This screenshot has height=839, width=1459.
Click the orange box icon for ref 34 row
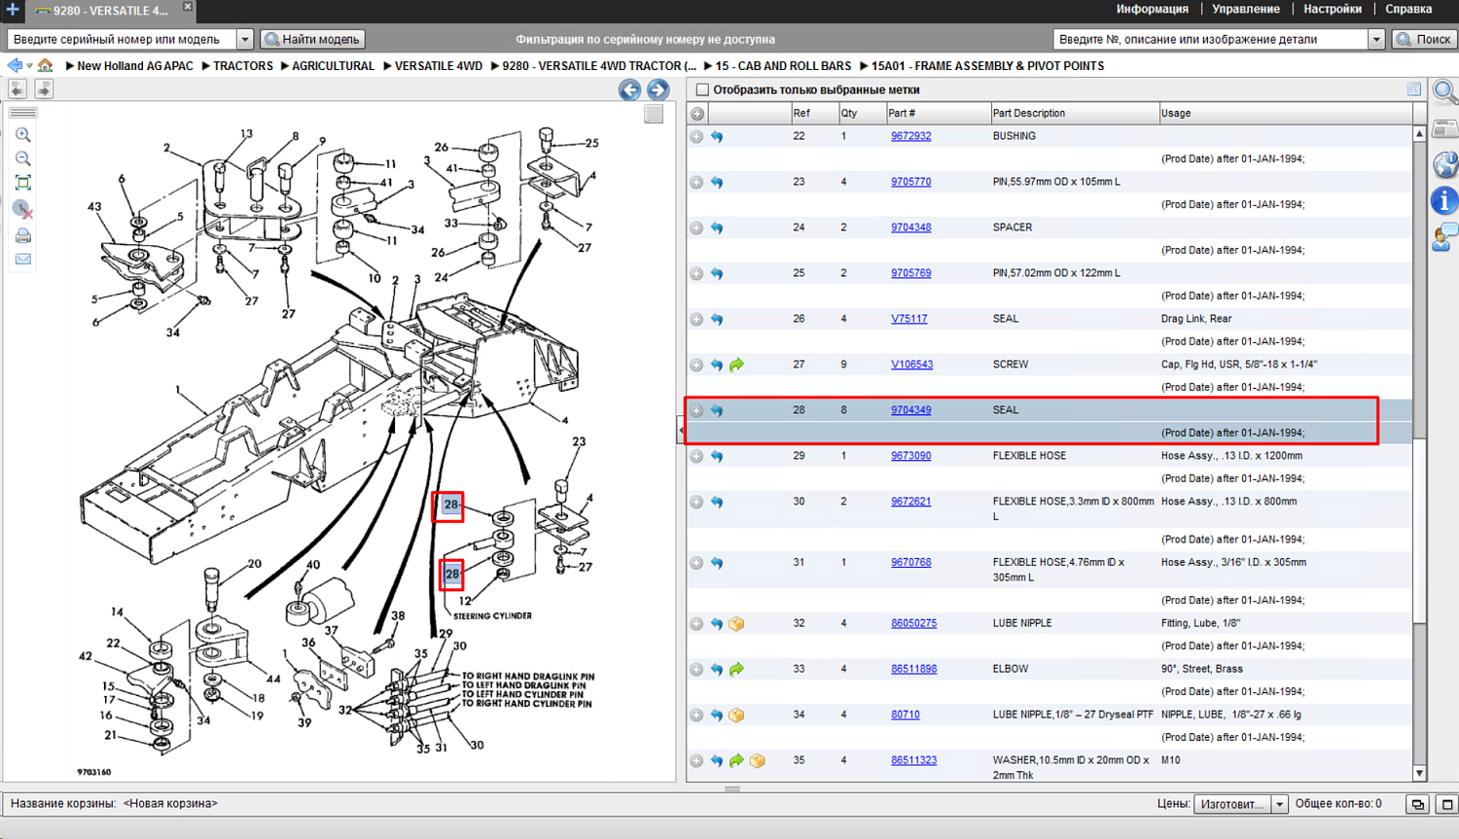[x=737, y=716]
